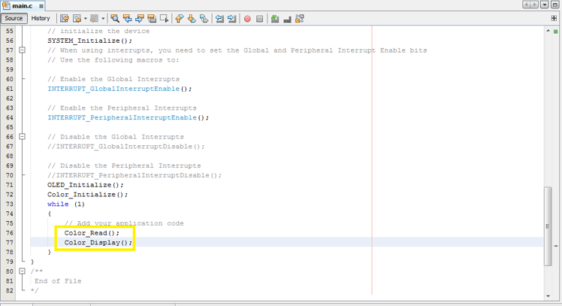Select the main.c file tab
Viewport: 562px width, 306px height.
tap(21, 5)
